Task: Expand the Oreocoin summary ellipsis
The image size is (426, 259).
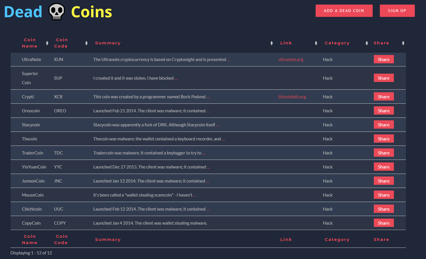Action: pyautogui.click(x=208, y=111)
